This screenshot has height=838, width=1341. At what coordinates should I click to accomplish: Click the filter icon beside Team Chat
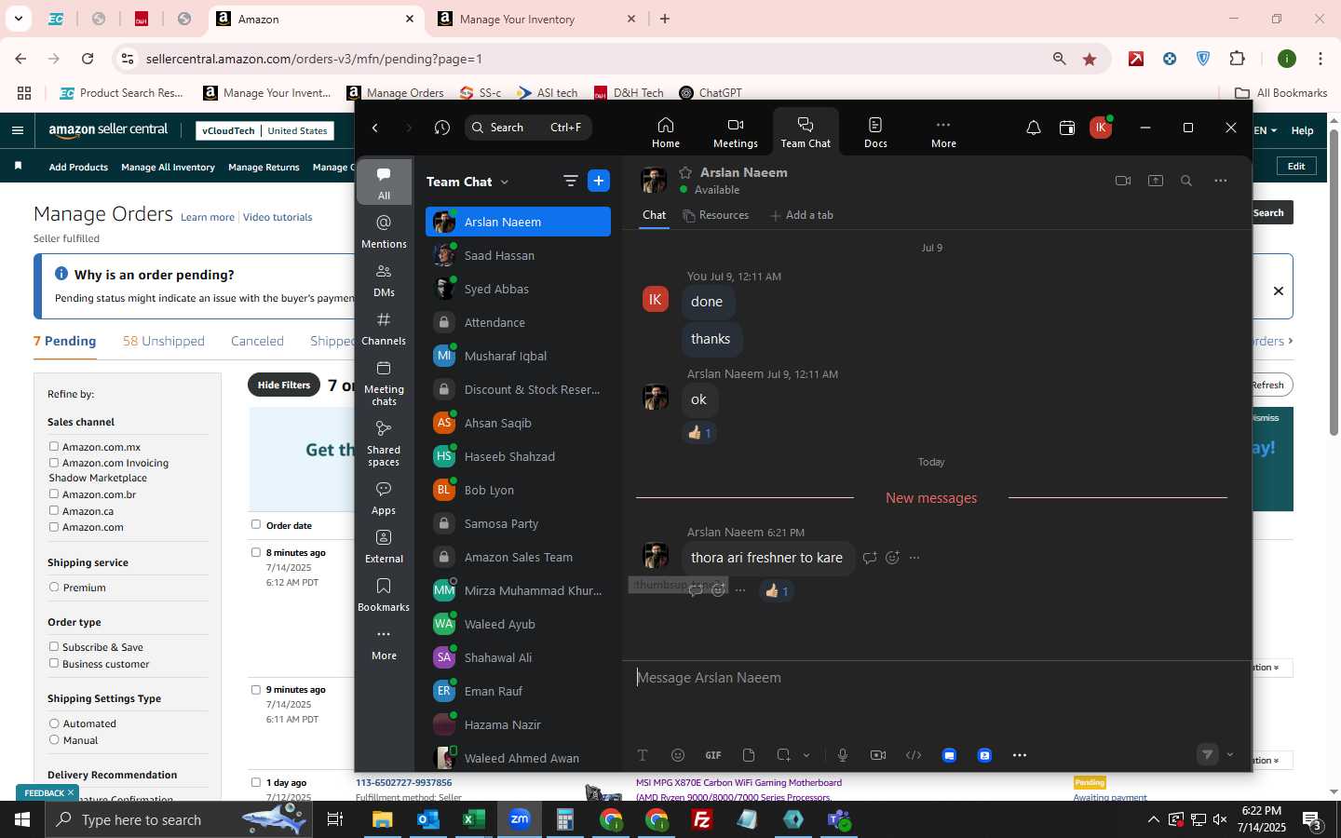[x=570, y=182]
